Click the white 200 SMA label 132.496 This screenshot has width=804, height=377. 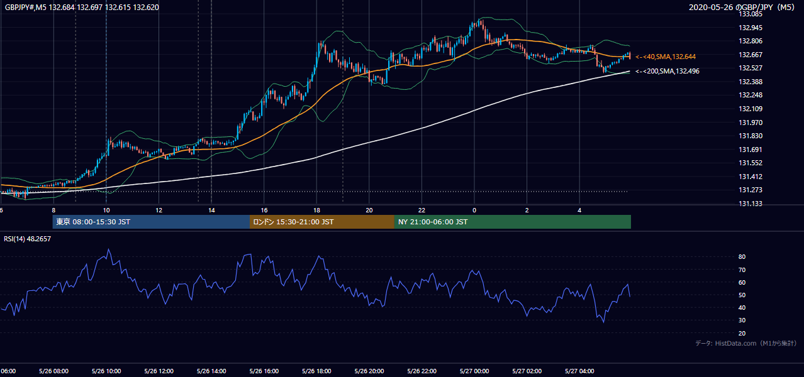click(667, 71)
